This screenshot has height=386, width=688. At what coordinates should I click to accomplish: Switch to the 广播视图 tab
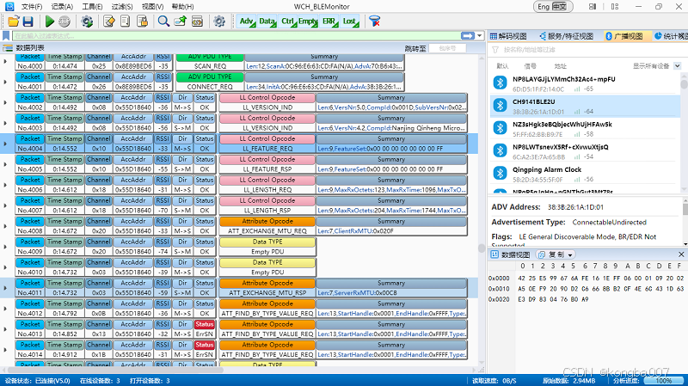tap(624, 36)
